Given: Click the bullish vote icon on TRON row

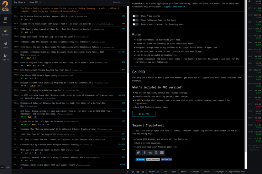Looking at the screenshot, I should (21, 32).
